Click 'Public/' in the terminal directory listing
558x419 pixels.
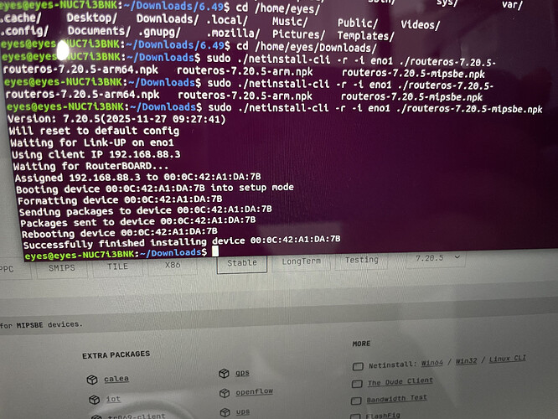[357, 23]
